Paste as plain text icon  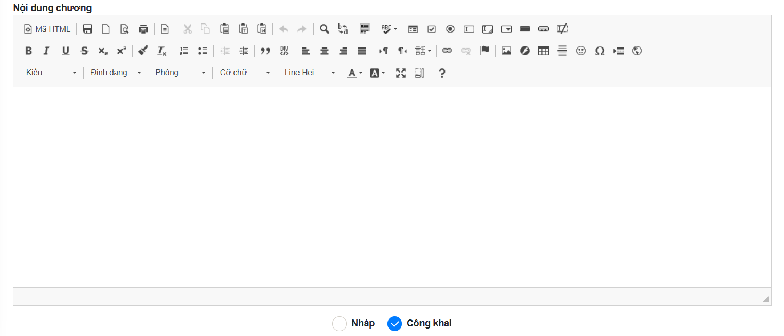243,29
